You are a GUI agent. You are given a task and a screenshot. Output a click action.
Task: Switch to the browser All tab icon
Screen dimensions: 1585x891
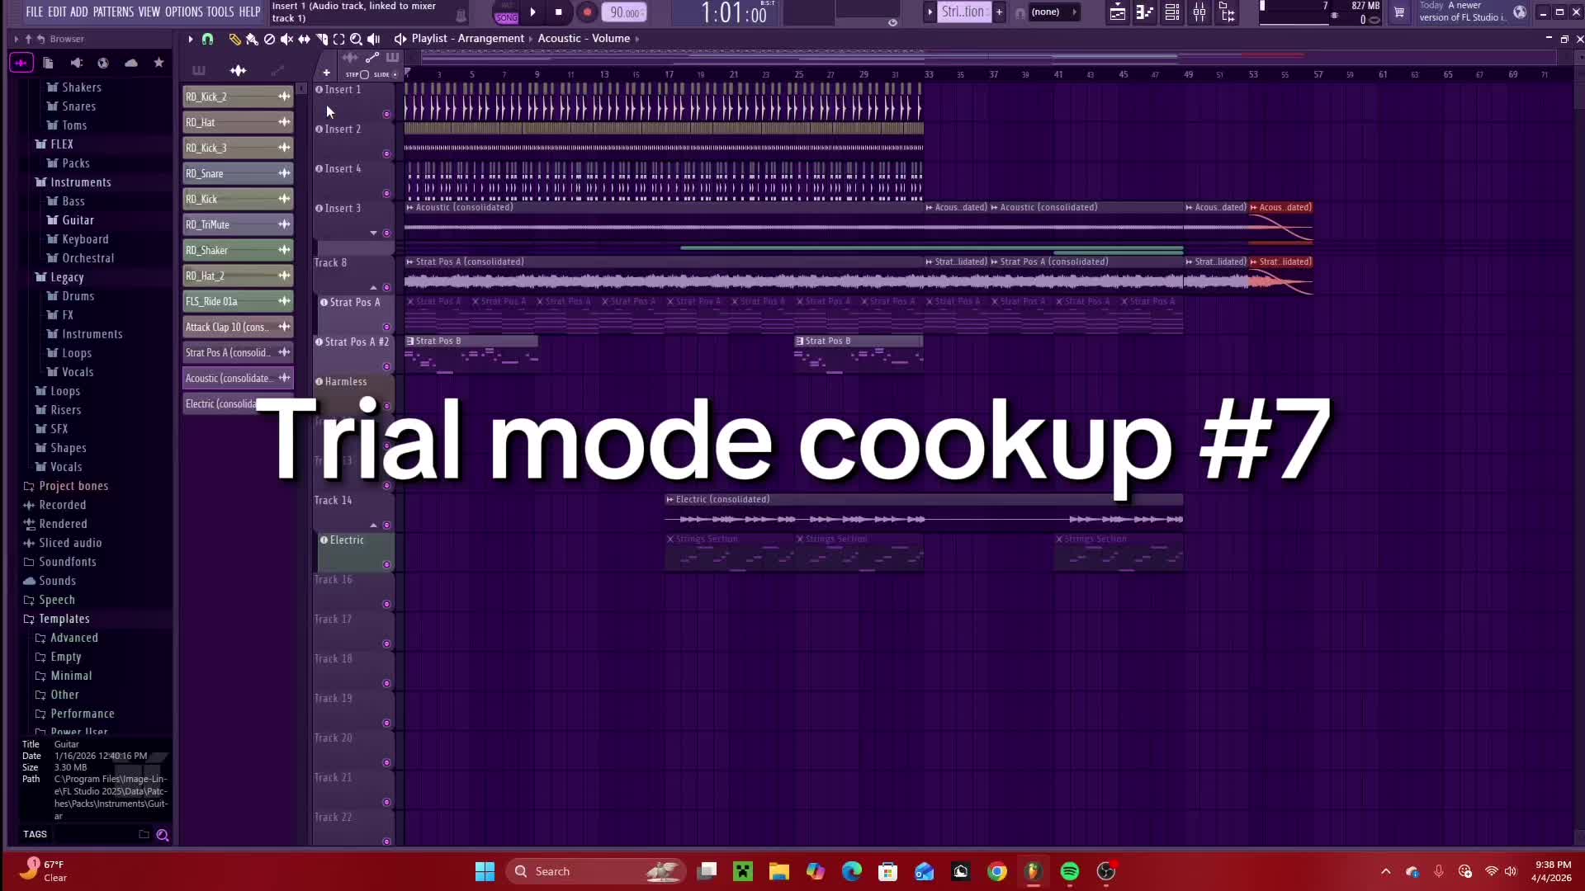21,63
